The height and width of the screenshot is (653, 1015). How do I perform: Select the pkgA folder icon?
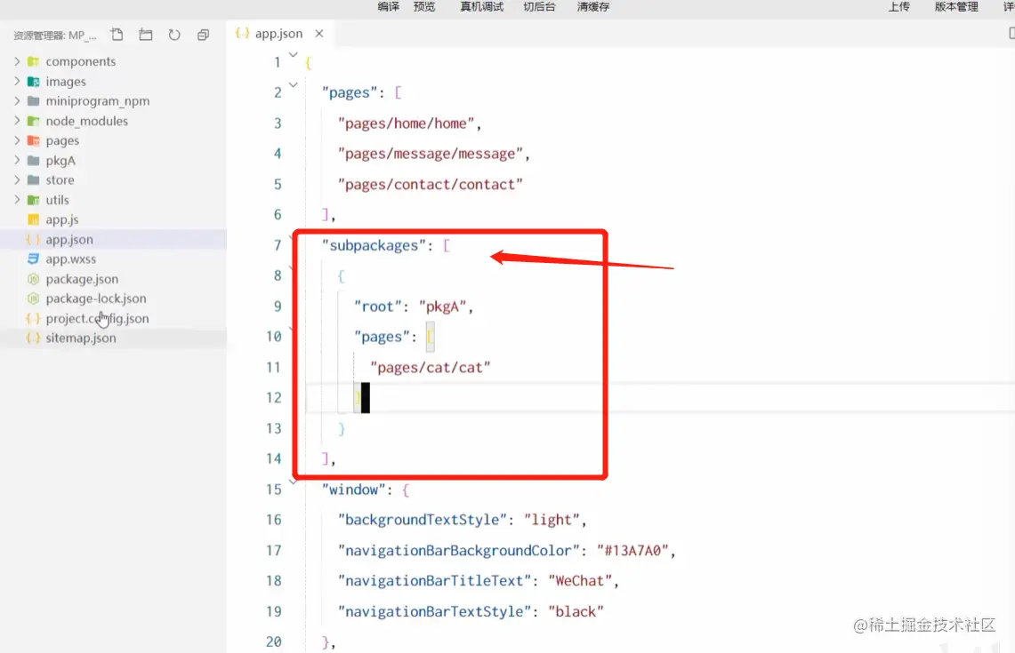tap(34, 160)
